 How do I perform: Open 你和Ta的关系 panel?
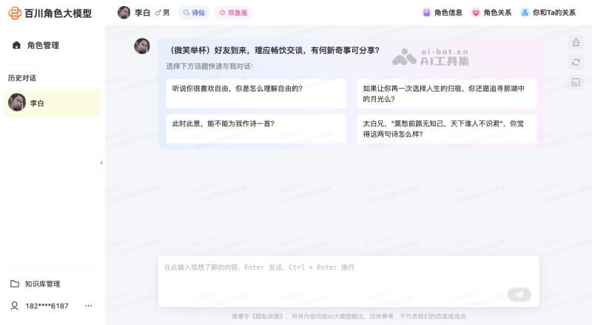click(x=548, y=13)
